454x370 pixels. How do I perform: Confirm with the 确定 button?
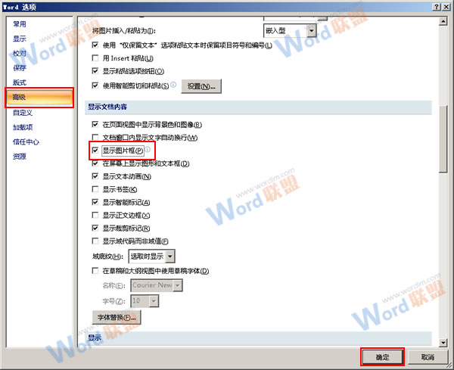pos(381,356)
